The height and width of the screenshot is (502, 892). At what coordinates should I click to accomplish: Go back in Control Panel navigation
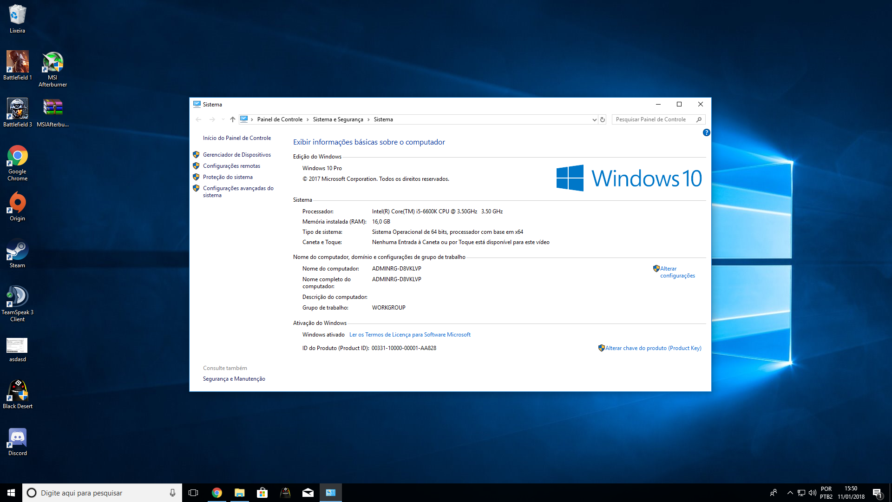198,119
